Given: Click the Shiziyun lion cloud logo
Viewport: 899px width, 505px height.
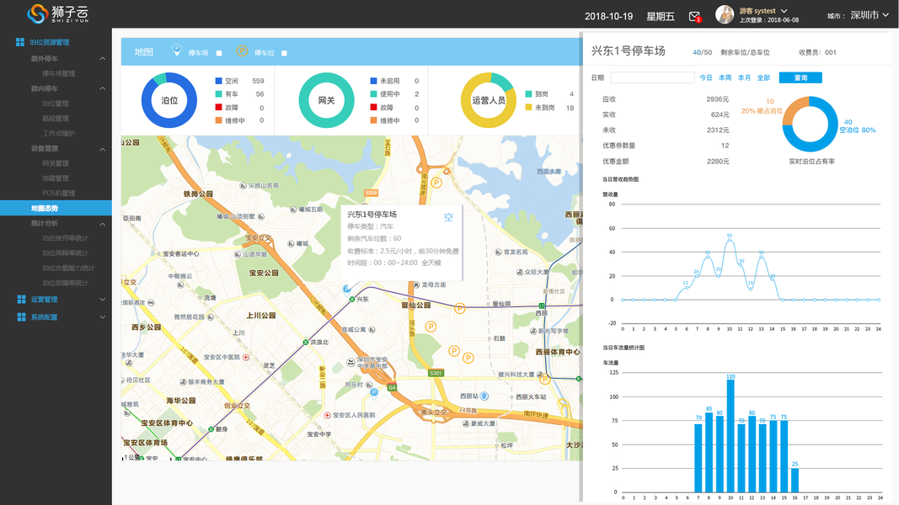Looking at the screenshot, I should [x=58, y=13].
